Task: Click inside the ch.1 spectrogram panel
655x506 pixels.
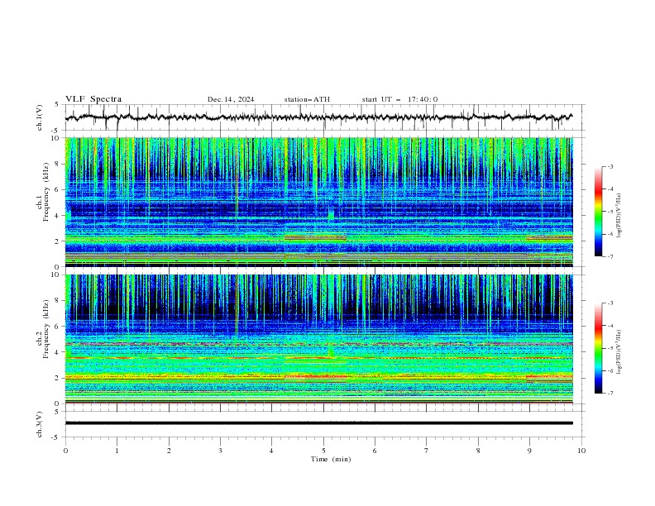Action: pyautogui.click(x=319, y=202)
